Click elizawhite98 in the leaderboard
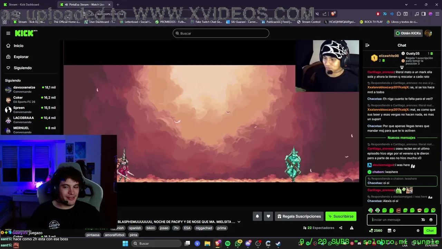This screenshot has height=249, width=442. coord(389,56)
